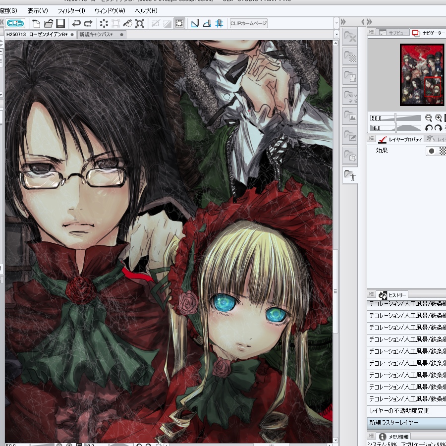Toggle snap to ruler icon
The image size is (446, 446).
coord(195,23)
